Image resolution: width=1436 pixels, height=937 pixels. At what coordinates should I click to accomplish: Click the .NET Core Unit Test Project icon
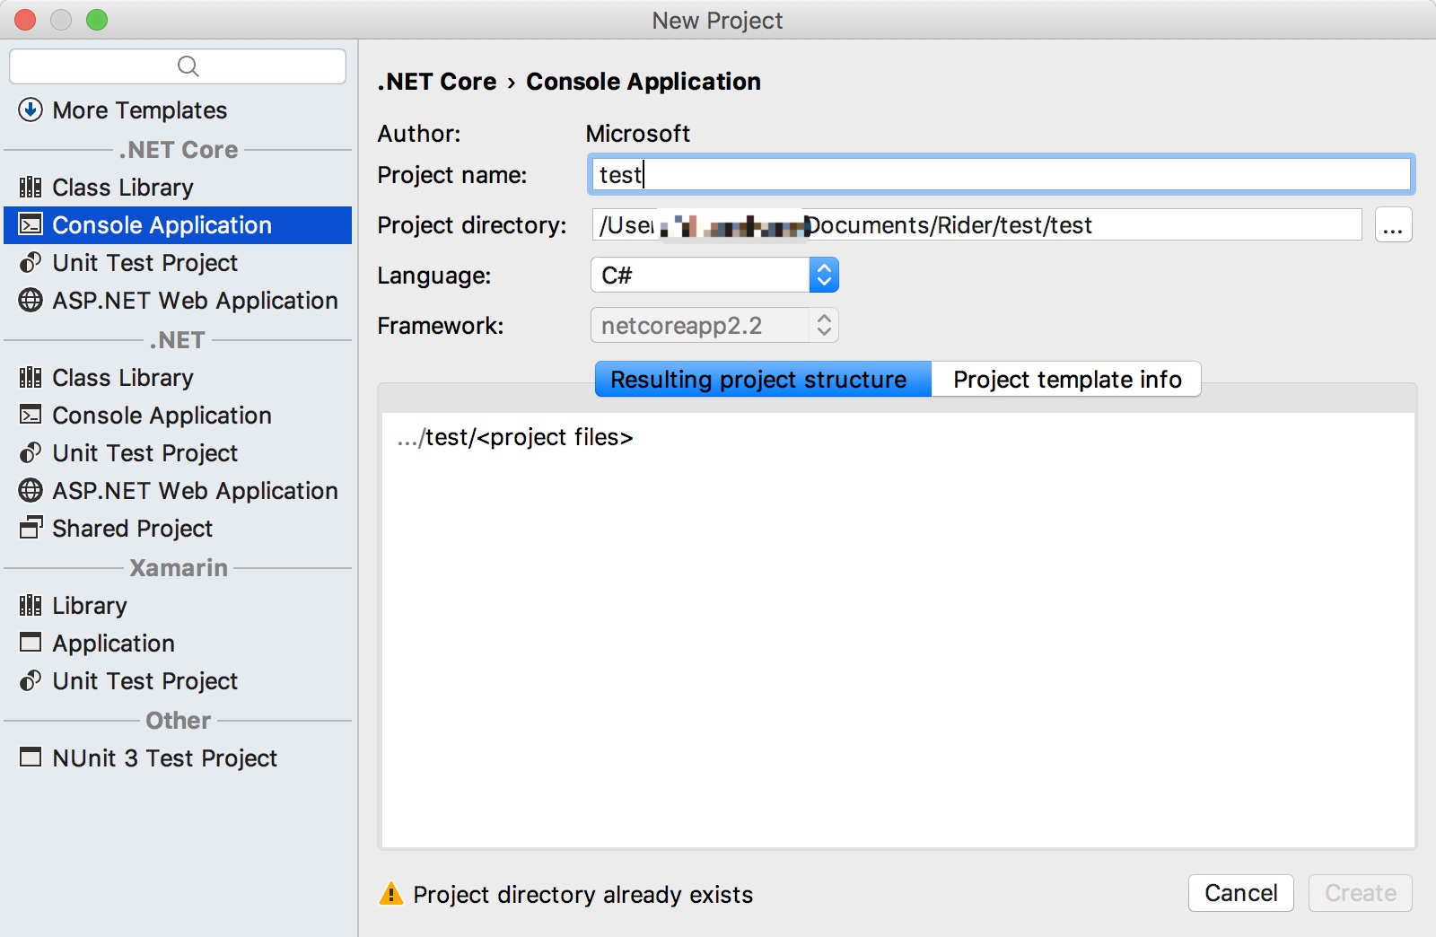(31, 263)
